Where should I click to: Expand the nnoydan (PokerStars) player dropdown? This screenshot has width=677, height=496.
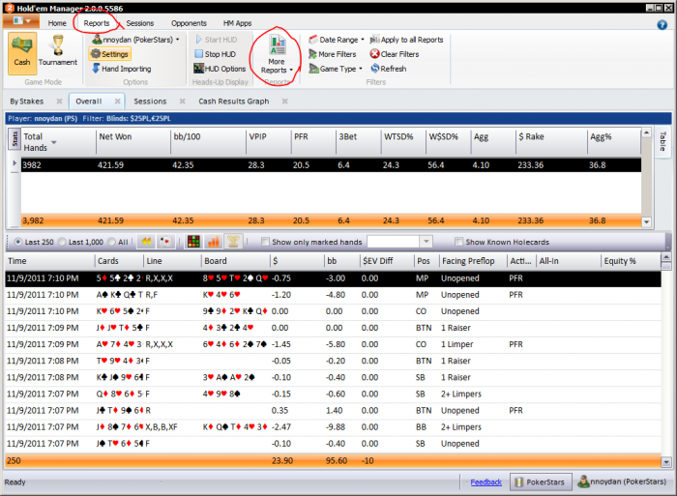pos(177,40)
